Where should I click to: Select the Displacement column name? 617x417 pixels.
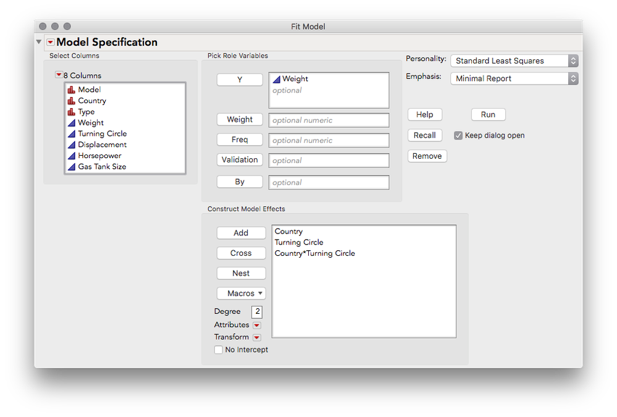pos(103,145)
